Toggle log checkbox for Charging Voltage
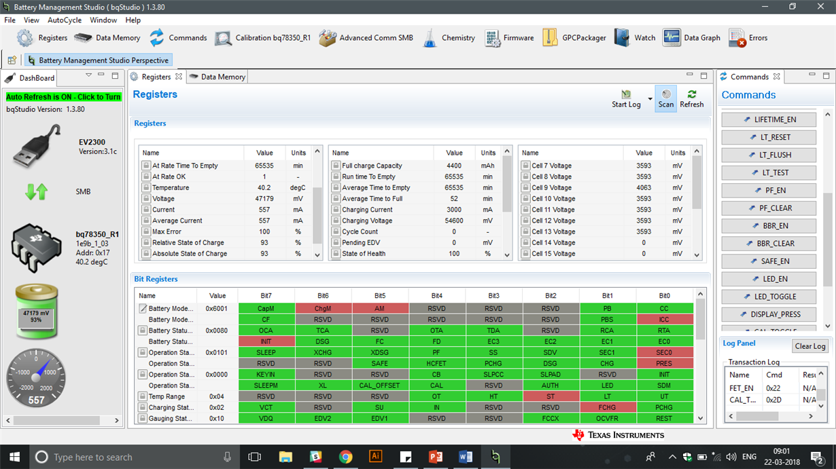Screen dimensions: 836x469 (336, 221)
